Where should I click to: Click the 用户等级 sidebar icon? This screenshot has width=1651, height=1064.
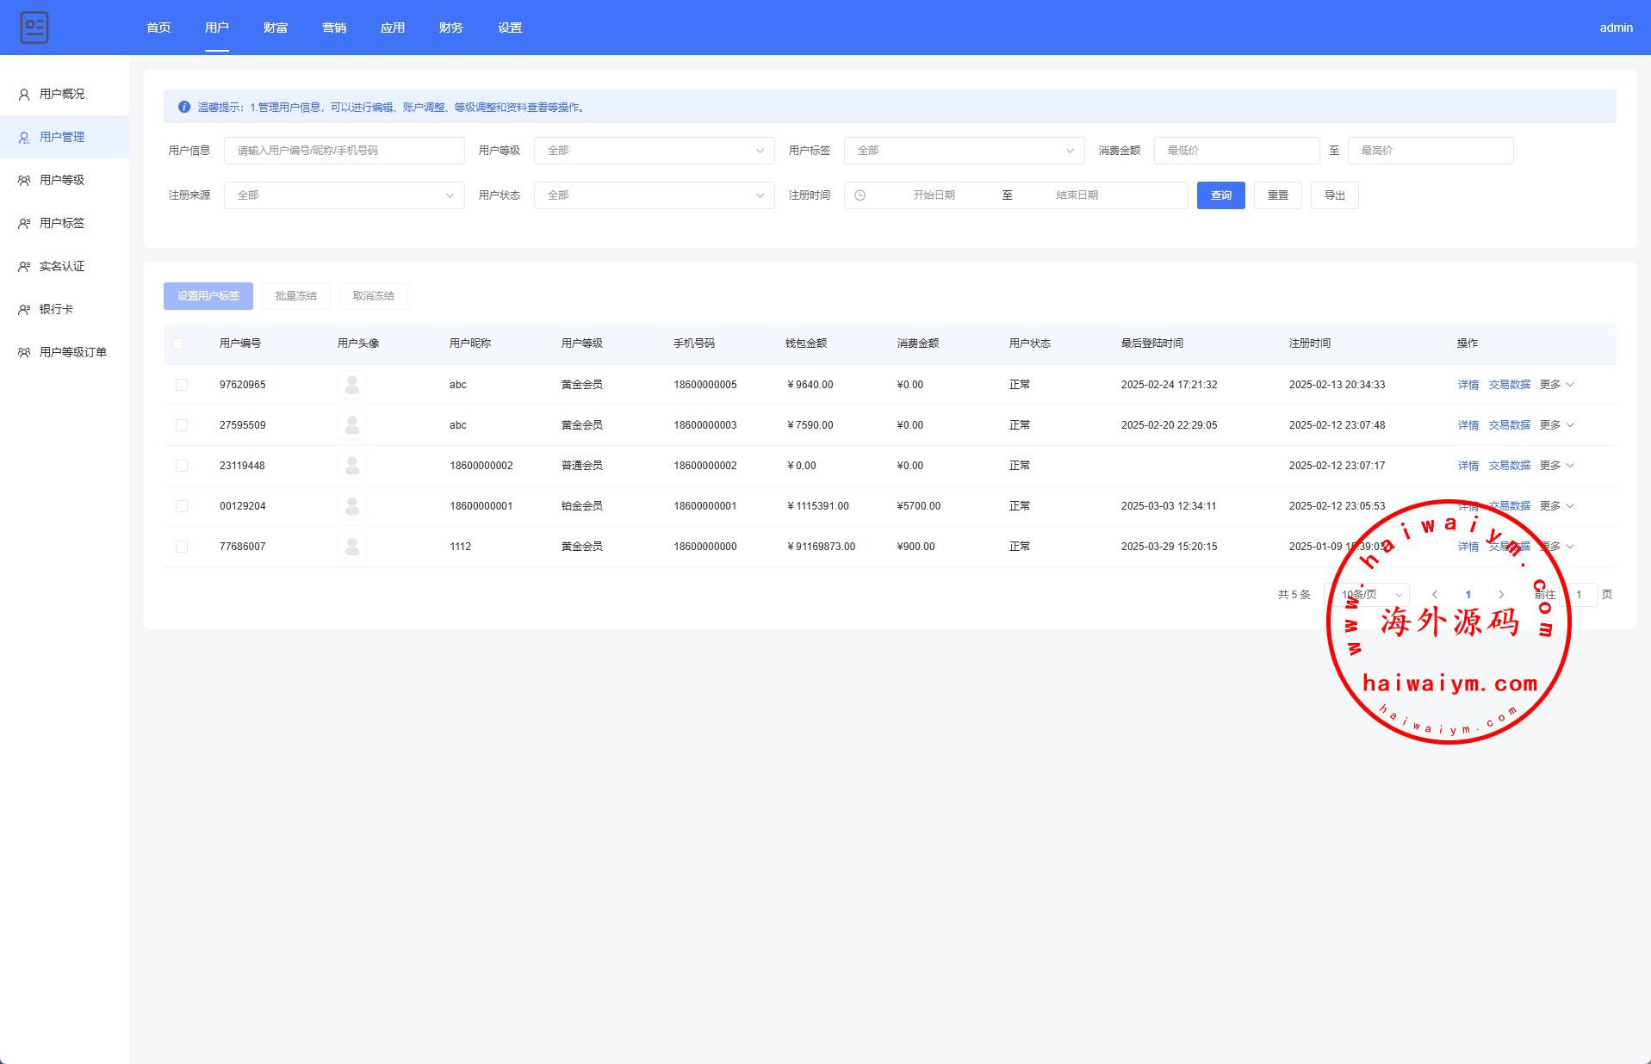tap(24, 181)
